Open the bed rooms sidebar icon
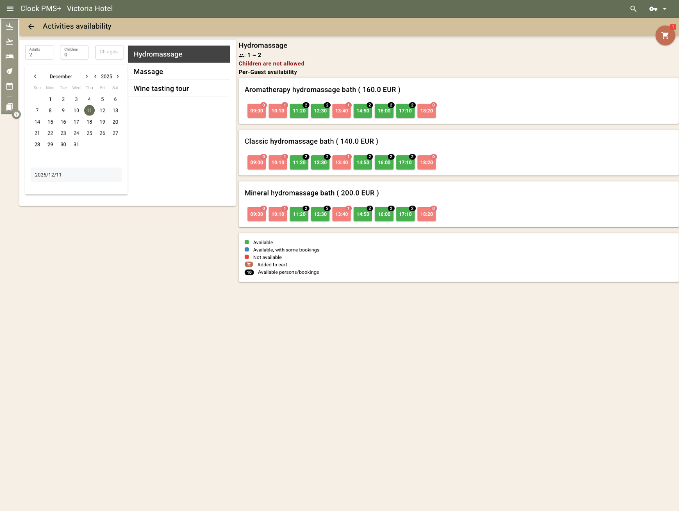The height and width of the screenshot is (511, 679). click(10, 56)
